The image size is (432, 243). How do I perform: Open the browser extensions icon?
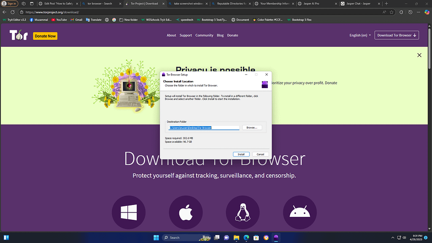[x=401, y=12]
